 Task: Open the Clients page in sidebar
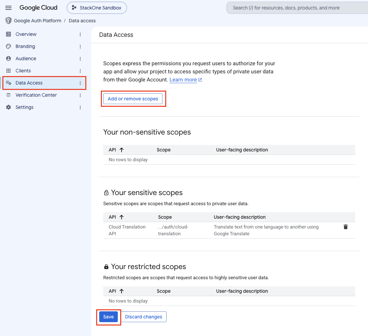click(x=23, y=71)
